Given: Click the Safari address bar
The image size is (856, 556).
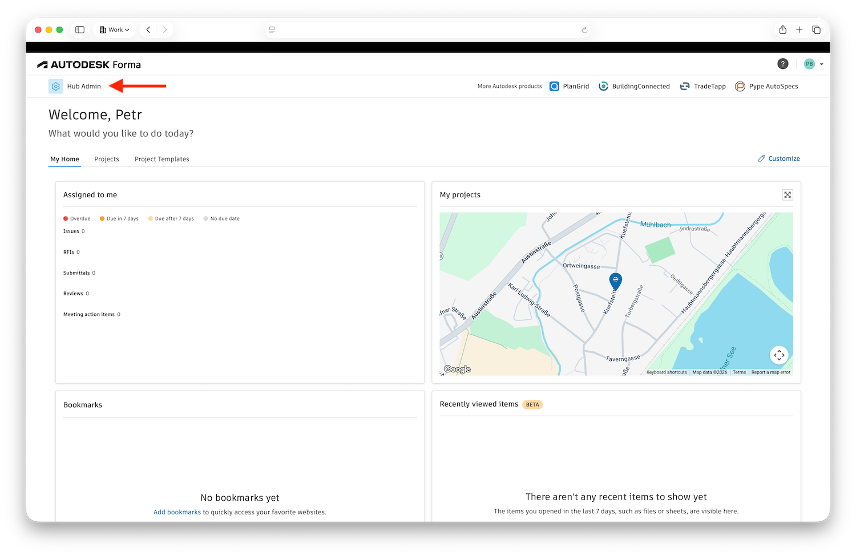Looking at the screenshot, I should [x=428, y=30].
